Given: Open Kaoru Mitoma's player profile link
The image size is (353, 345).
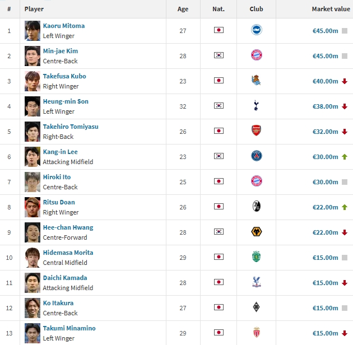Looking at the screenshot, I should (x=64, y=26).
